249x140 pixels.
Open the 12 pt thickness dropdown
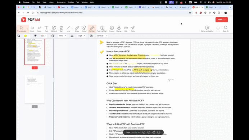(x=81, y=36)
